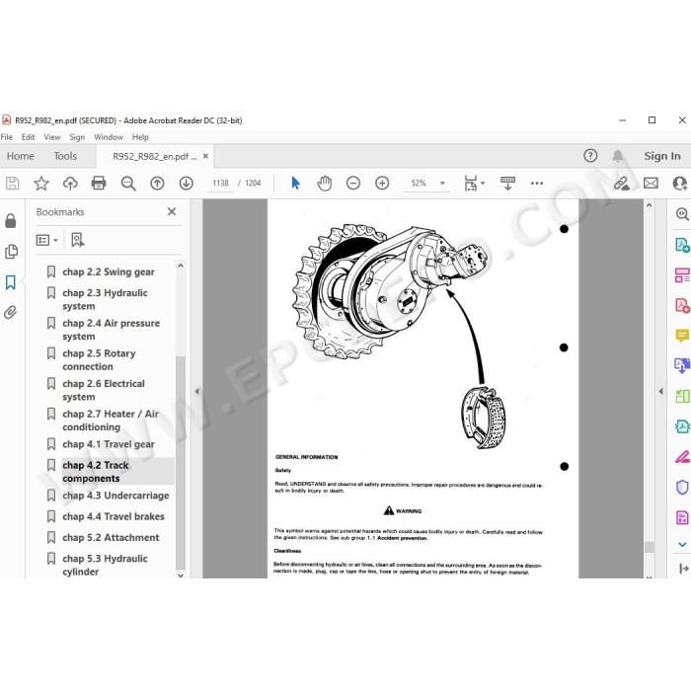The image size is (691, 691).
Task: Activate the hand pan tool
Action: pyautogui.click(x=325, y=183)
